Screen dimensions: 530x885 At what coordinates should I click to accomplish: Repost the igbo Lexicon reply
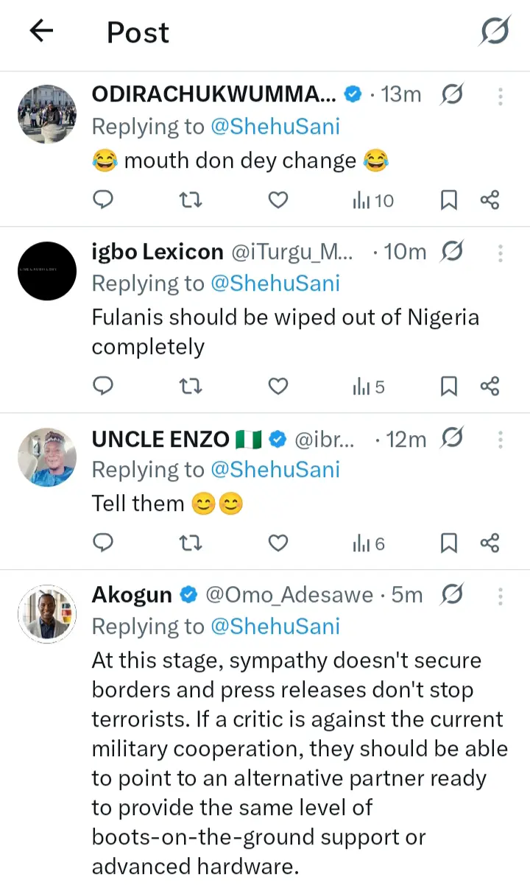coord(191,386)
